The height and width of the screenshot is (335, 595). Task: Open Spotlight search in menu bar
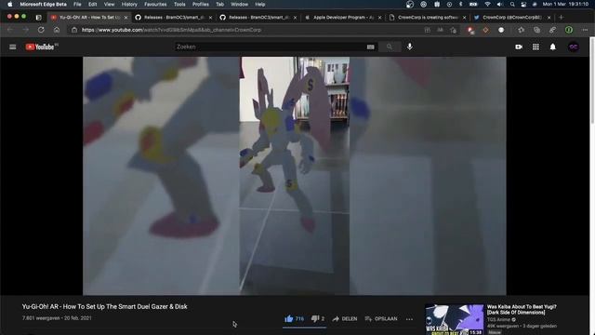[x=512, y=4]
